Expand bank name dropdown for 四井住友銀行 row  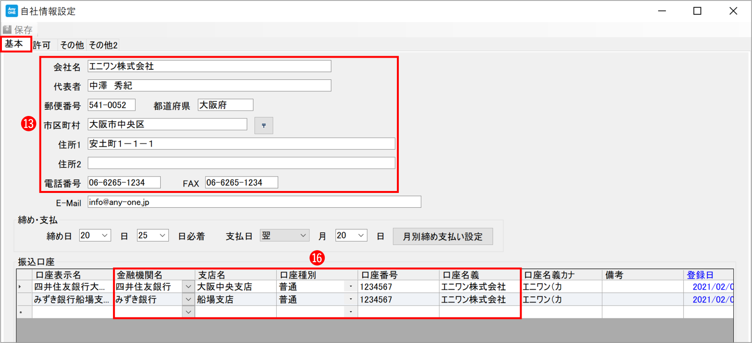[x=188, y=287]
